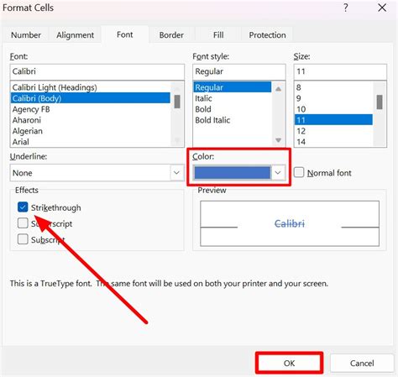
Task: Click OK to apply formatting
Action: pyautogui.click(x=289, y=363)
